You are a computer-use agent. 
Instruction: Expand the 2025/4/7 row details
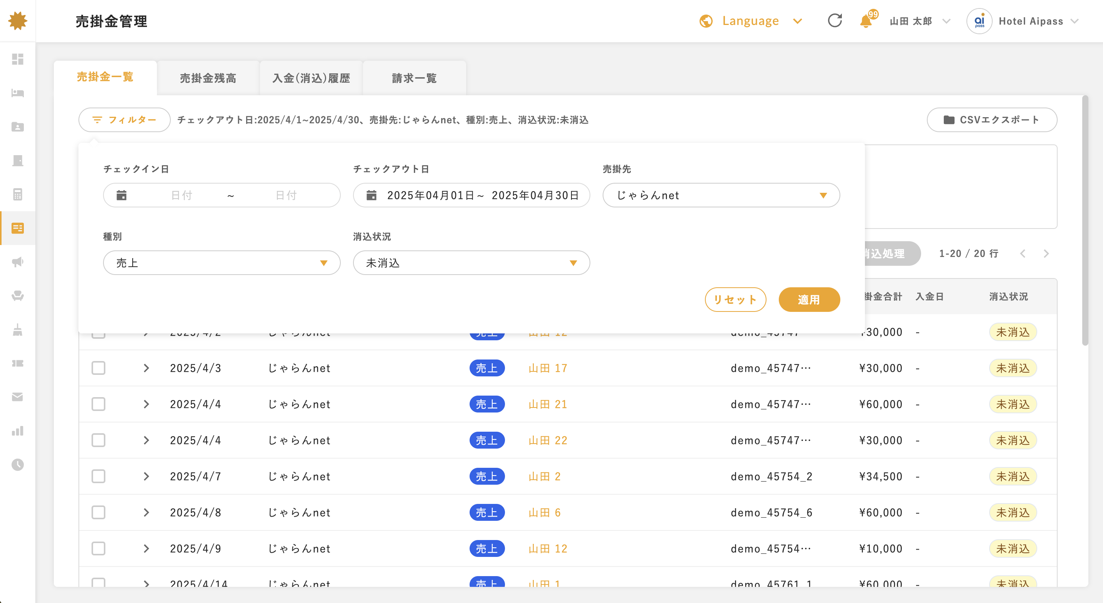(147, 476)
